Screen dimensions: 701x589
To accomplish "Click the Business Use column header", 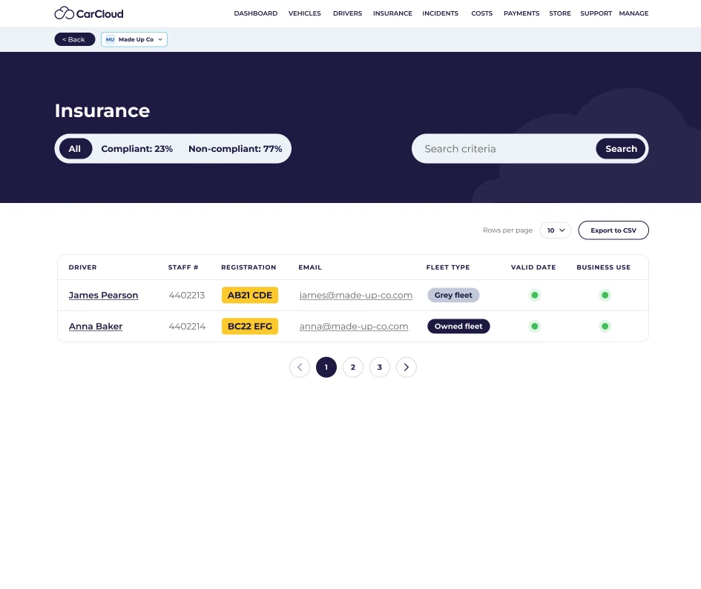I will click(604, 267).
